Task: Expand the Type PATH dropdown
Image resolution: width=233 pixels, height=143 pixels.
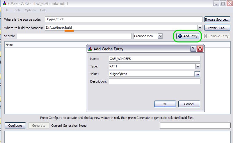Action: [x=198, y=66]
